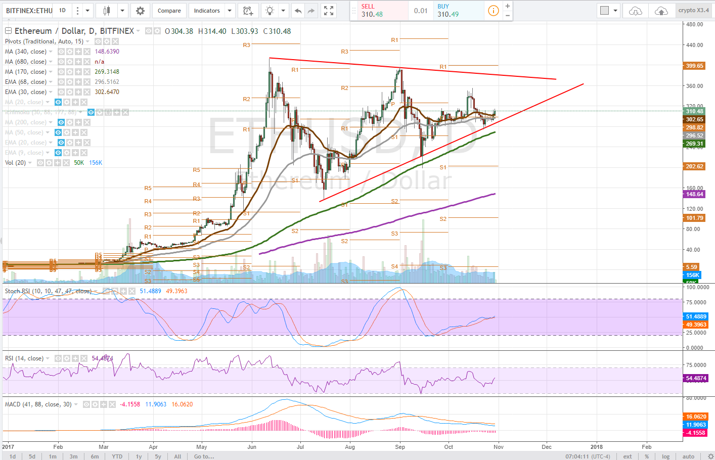Select the 5d time range

(32, 456)
